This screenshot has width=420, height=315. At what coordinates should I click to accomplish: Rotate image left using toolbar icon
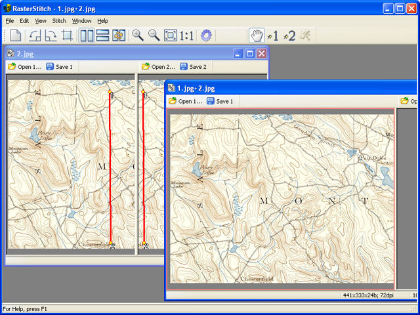pos(35,35)
